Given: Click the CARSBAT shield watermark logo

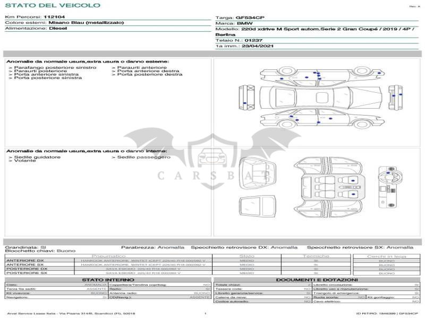Looking at the screenshot, I should coord(212,159).
